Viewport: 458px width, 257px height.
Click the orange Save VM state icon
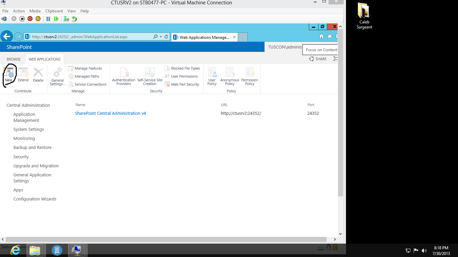(x=38, y=19)
